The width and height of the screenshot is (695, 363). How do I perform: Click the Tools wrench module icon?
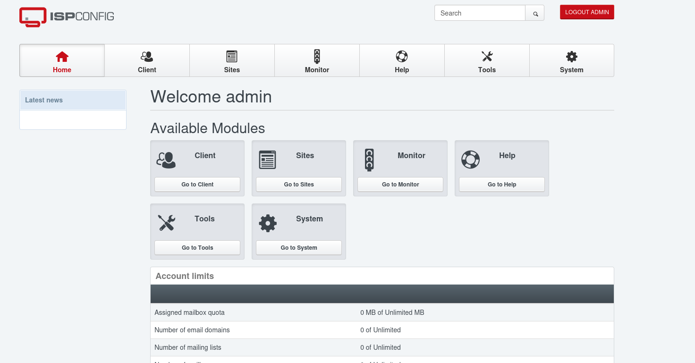pyautogui.click(x=166, y=223)
